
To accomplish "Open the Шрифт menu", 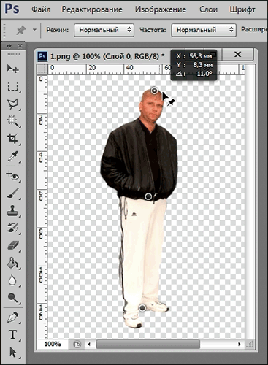I will (x=242, y=9).
